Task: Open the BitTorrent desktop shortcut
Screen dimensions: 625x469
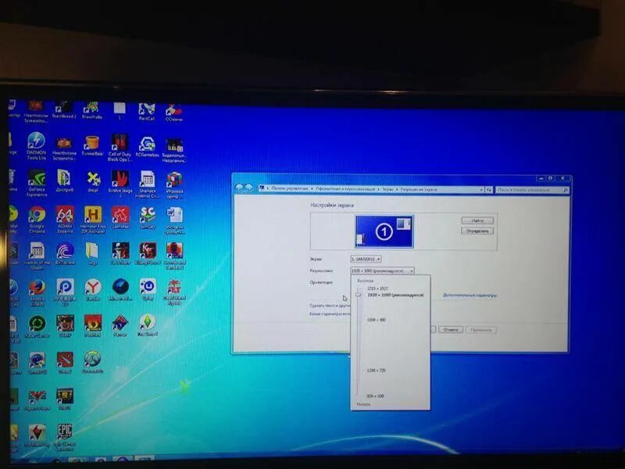Action: pos(65,253)
